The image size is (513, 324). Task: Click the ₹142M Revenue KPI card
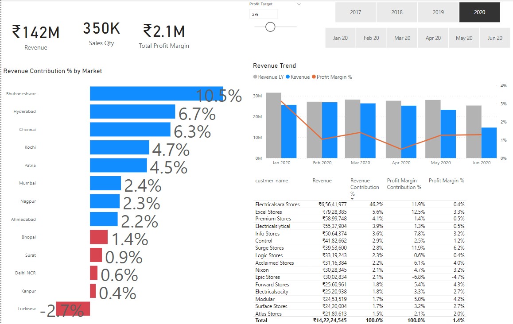click(36, 37)
